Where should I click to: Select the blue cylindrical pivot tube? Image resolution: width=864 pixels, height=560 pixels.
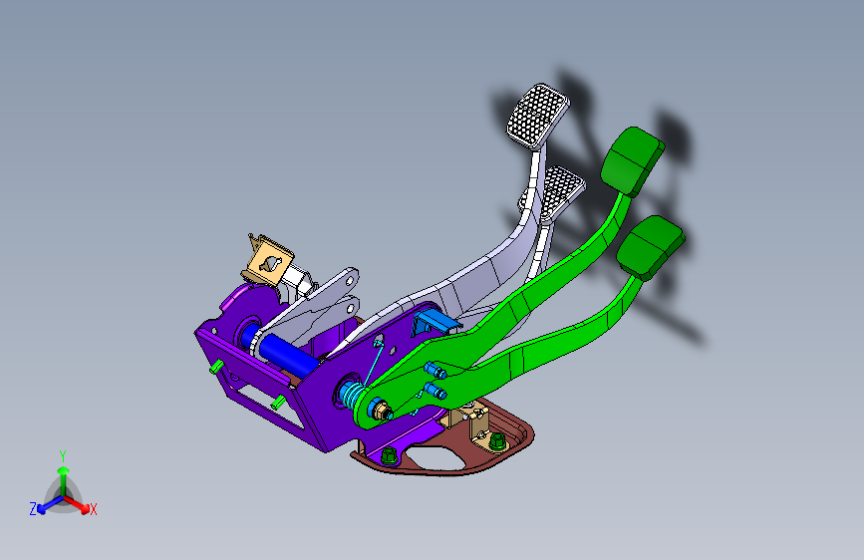[x=288, y=354]
